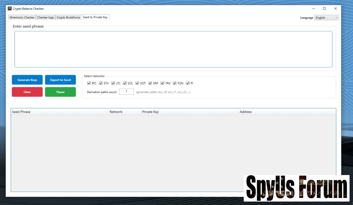Click the Address column header
Image resolution: width=353 pixels, height=205 pixels.
pyautogui.click(x=246, y=112)
